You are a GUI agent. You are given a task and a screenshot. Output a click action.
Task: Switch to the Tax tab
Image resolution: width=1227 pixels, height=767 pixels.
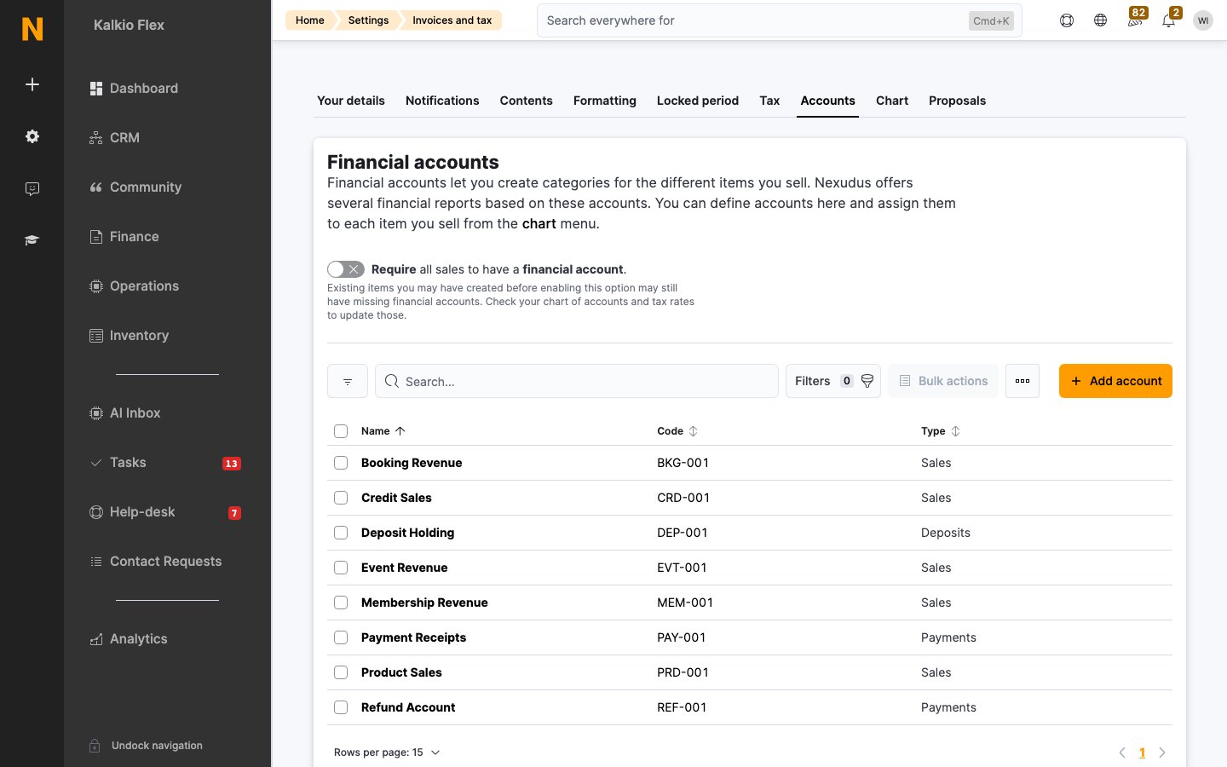tap(769, 101)
